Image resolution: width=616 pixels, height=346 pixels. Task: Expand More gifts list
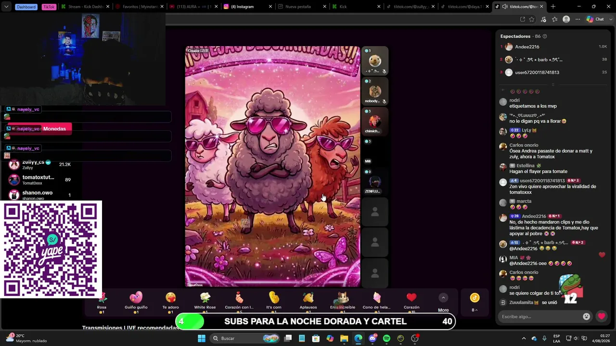pyautogui.click(x=443, y=303)
